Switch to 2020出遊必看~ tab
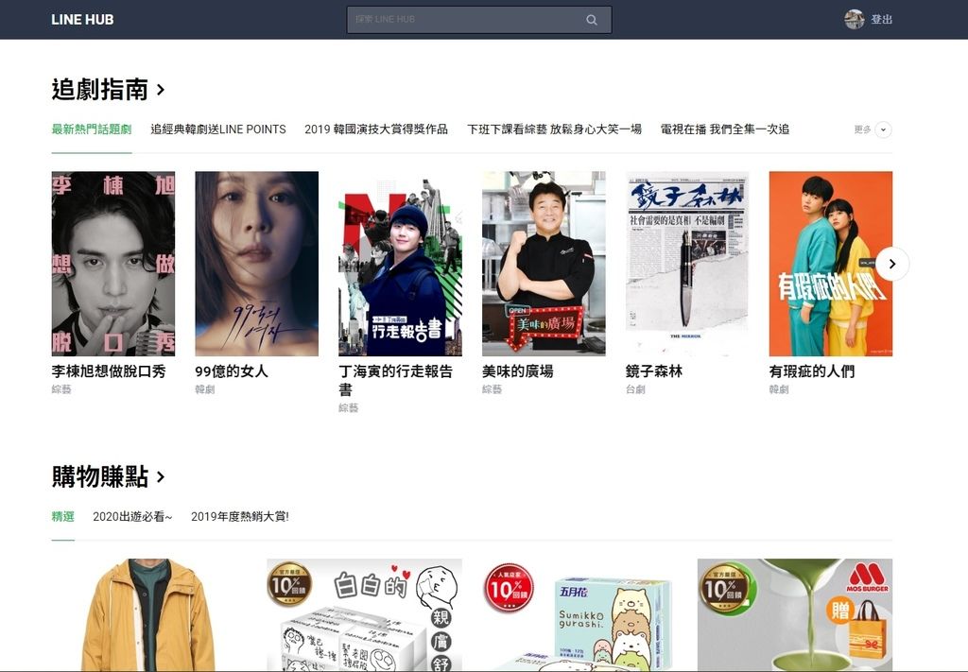The image size is (968, 672). 132,516
